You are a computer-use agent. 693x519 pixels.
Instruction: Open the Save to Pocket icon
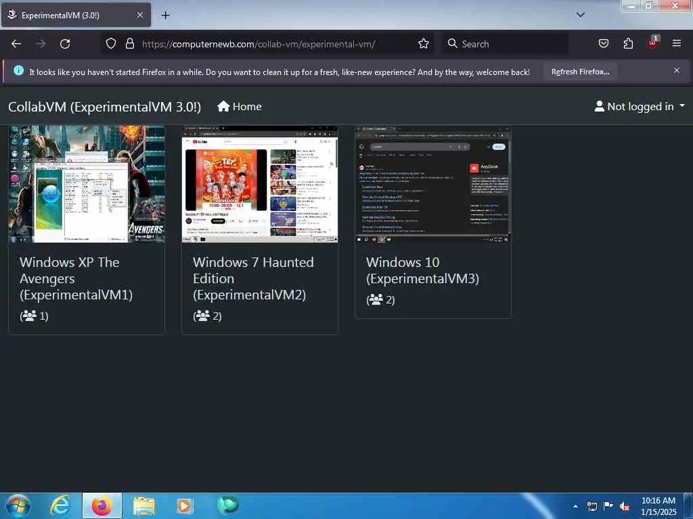tap(604, 43)
